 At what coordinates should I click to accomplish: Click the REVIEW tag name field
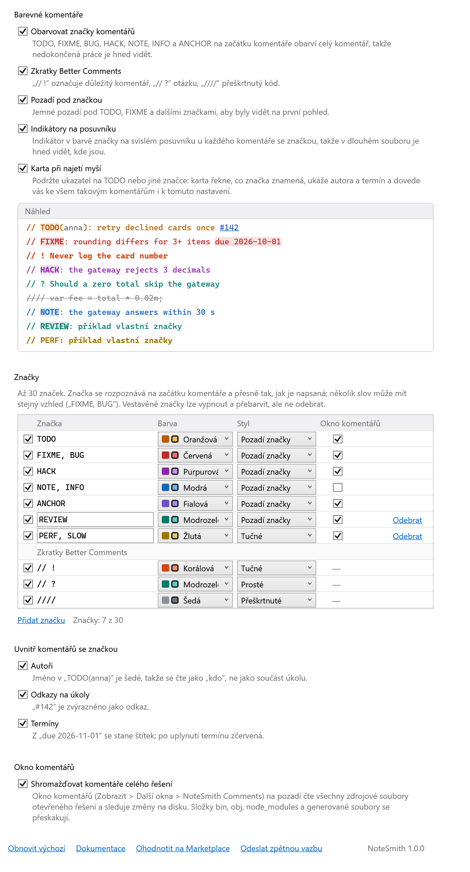click(x=95, y=520)
